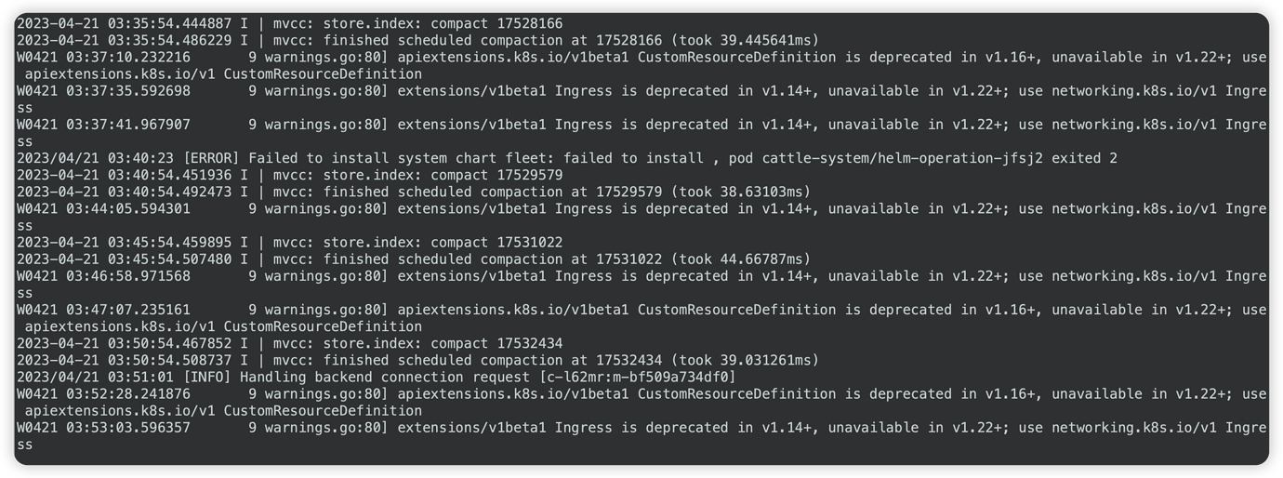Click the timestamp W0421 03:47:07.235161
The image size is (1283, 478).
[x=103, y=310]
